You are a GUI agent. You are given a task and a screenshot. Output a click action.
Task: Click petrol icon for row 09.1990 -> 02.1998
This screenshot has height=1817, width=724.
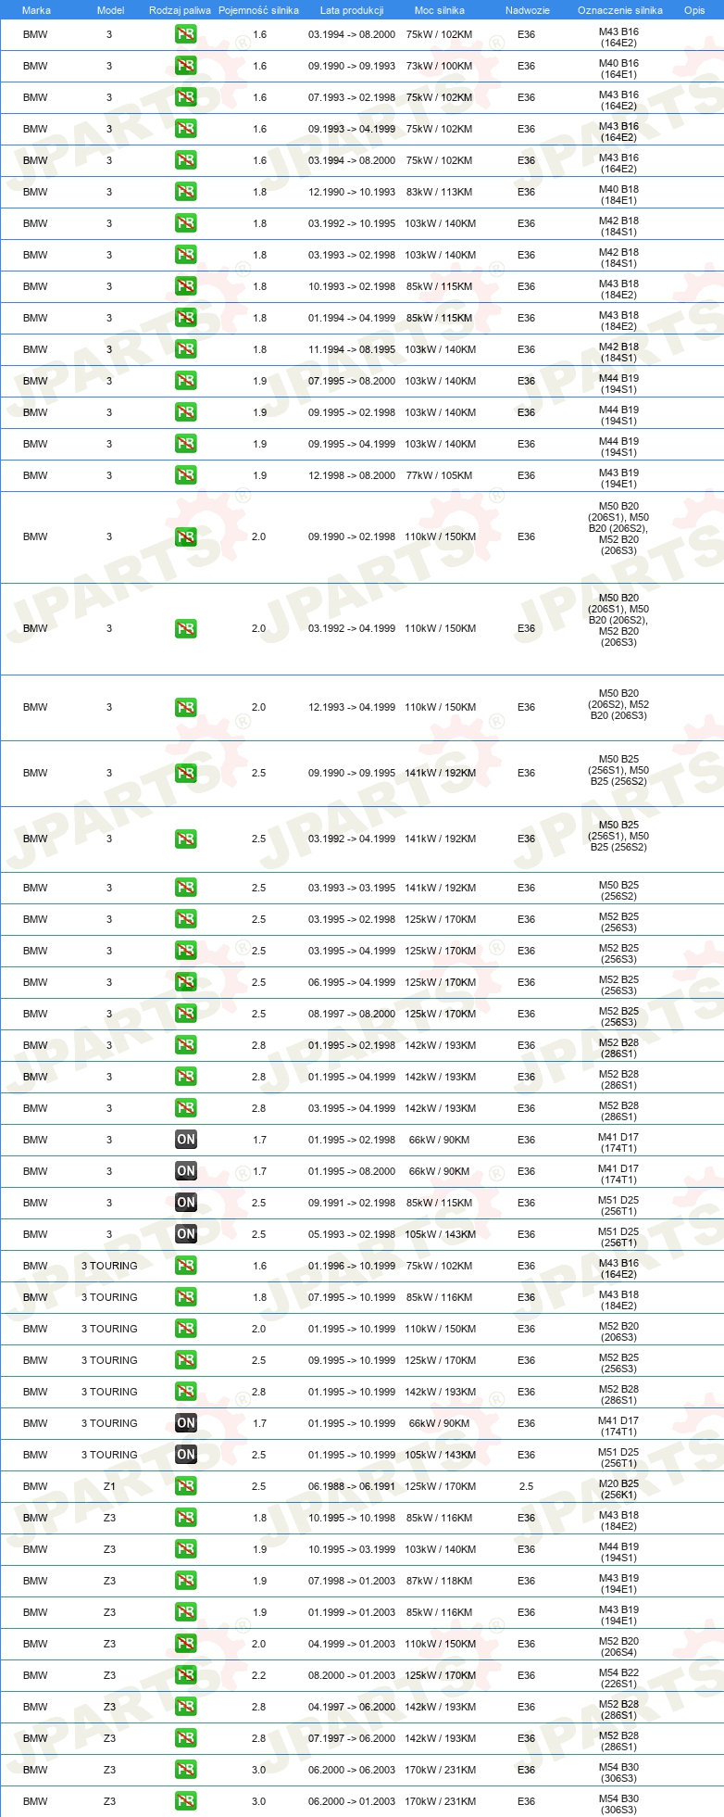click(186, 536)
